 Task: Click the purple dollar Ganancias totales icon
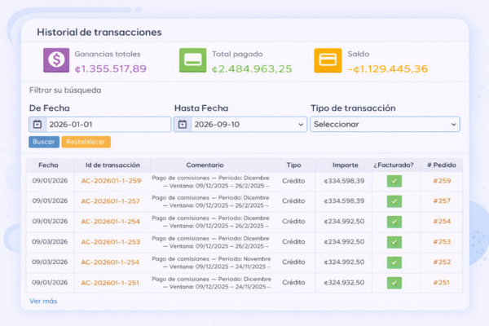(x=56, y=60)
